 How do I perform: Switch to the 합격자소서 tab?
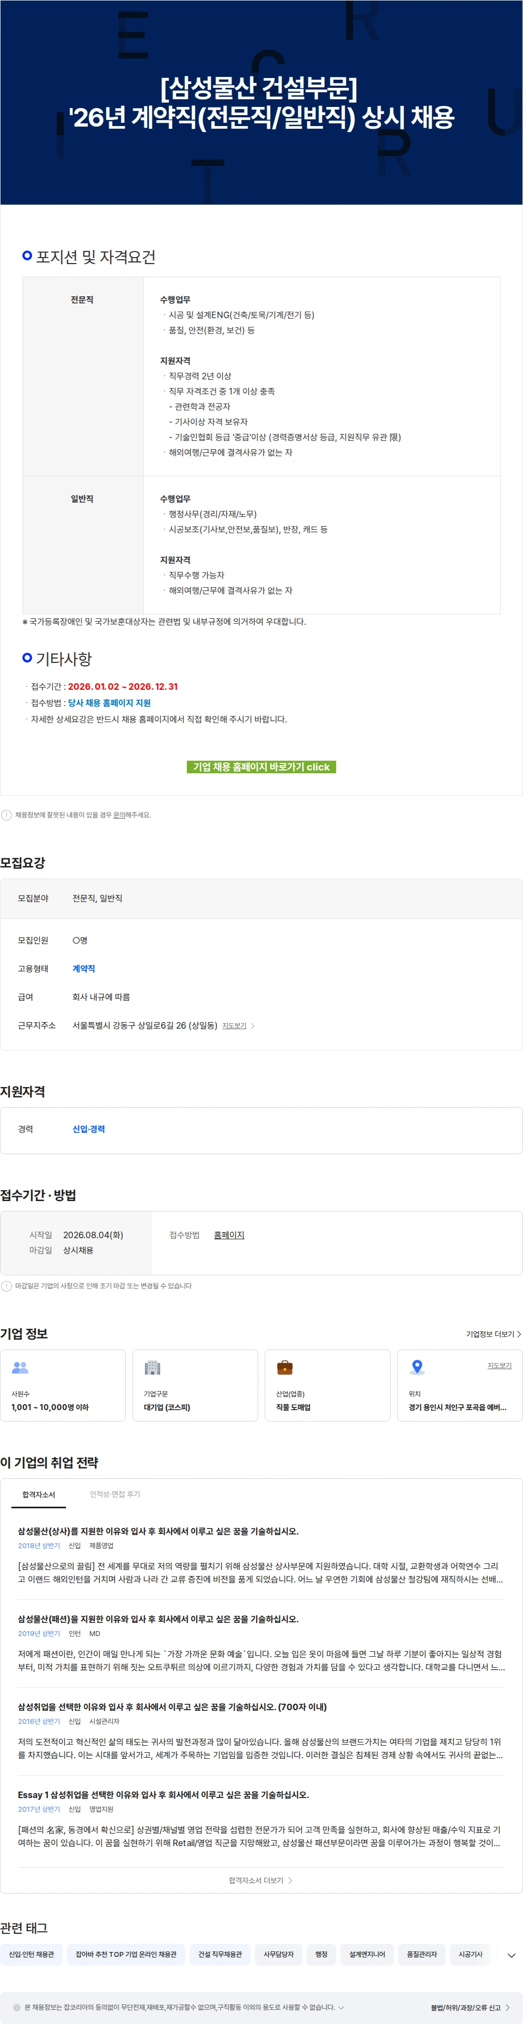[x=39, y=1495]
